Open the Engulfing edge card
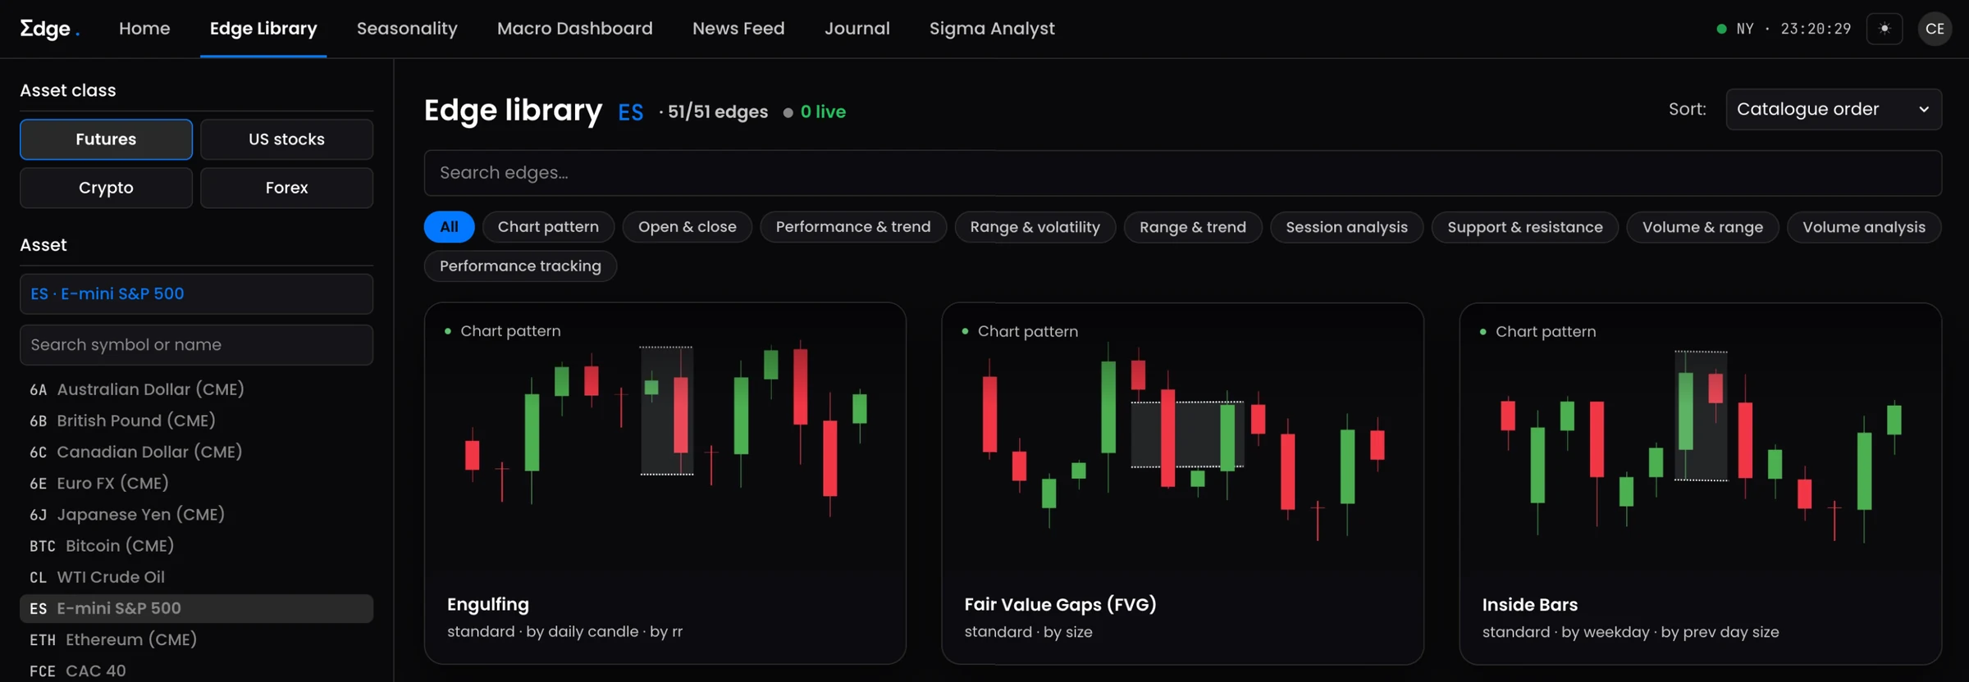 click(665, 484)
